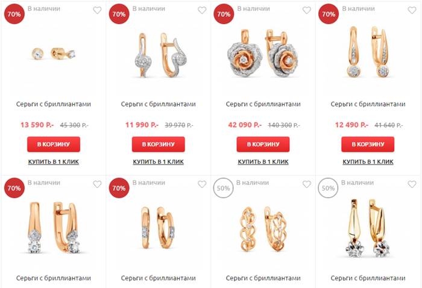The width and height of the screenshot is (422, 288).
Task: Wishlist the openwork 50% discount earrings
Action: (306, 184)
